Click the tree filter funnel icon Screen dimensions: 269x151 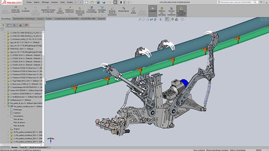pos(2,29)
